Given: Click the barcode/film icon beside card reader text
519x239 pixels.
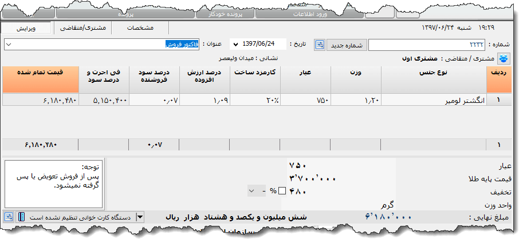Looking at the screenshot, I should click(21, 217).
